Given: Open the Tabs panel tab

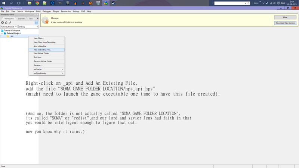Looking at the screenshot, I should click(31, 18).
